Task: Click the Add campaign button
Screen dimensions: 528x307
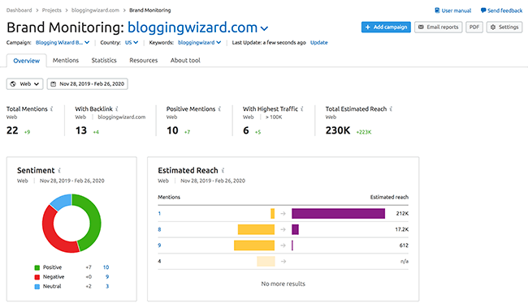Action: tap(386, 28)
